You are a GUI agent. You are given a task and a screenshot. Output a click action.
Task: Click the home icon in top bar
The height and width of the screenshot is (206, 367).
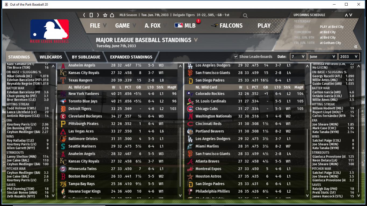pyautogui.click(x=112, y=15)
